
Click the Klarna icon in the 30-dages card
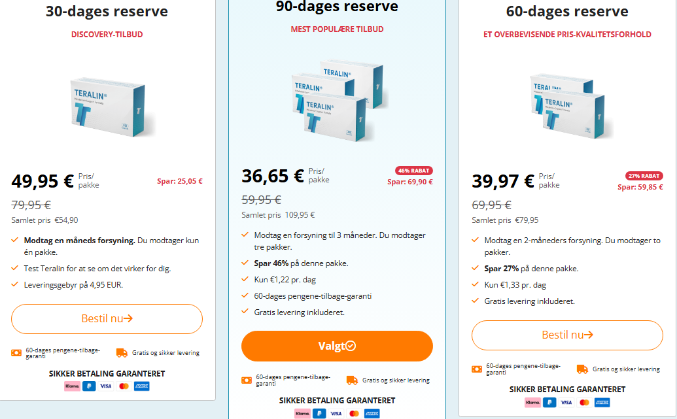(72, 386)
